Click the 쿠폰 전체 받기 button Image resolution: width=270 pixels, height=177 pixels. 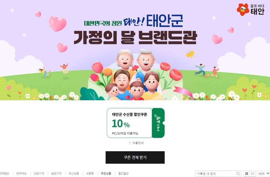[135, 157]
